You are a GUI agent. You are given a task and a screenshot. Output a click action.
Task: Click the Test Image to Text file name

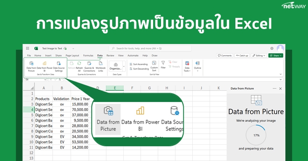(x=52, y=48)
